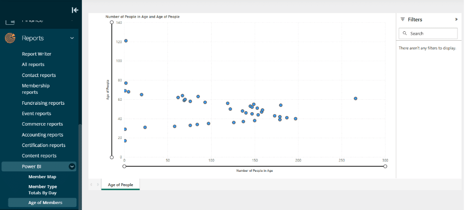Screen dimensions: 465x210
Task: Go to Fundraising reports
Action: (43, 103)
